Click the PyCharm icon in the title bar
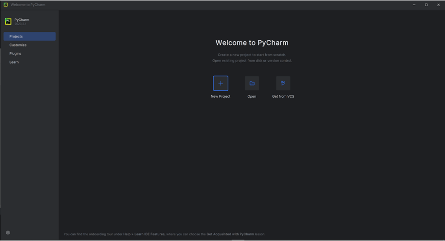Screen dimensions: 445x241 pos(5,5)
